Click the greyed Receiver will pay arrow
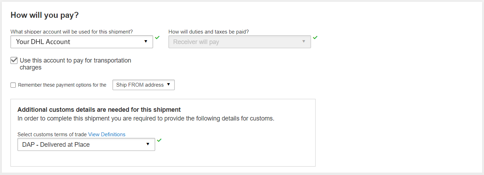The image size is (484, 175). point(304,42)
